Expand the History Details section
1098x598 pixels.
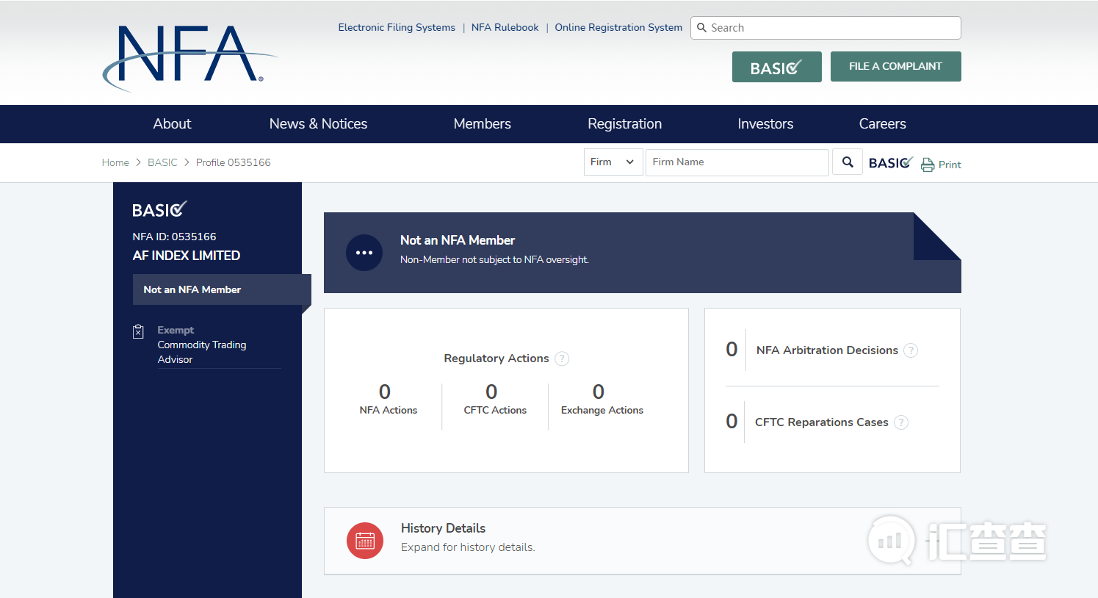tap(642, 541)
